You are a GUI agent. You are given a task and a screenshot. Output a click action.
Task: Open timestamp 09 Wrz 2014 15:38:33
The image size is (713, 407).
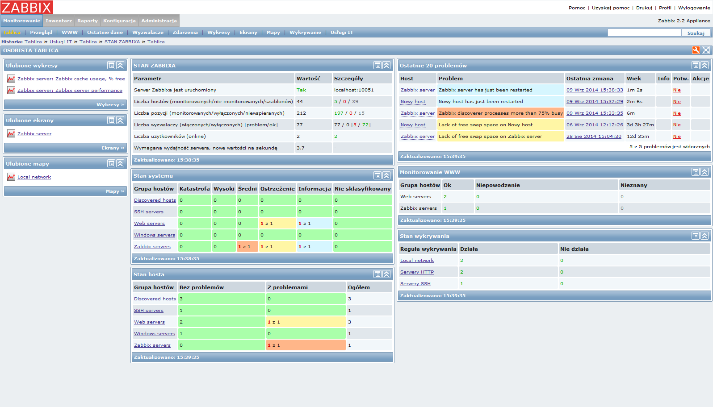(595, 90)
